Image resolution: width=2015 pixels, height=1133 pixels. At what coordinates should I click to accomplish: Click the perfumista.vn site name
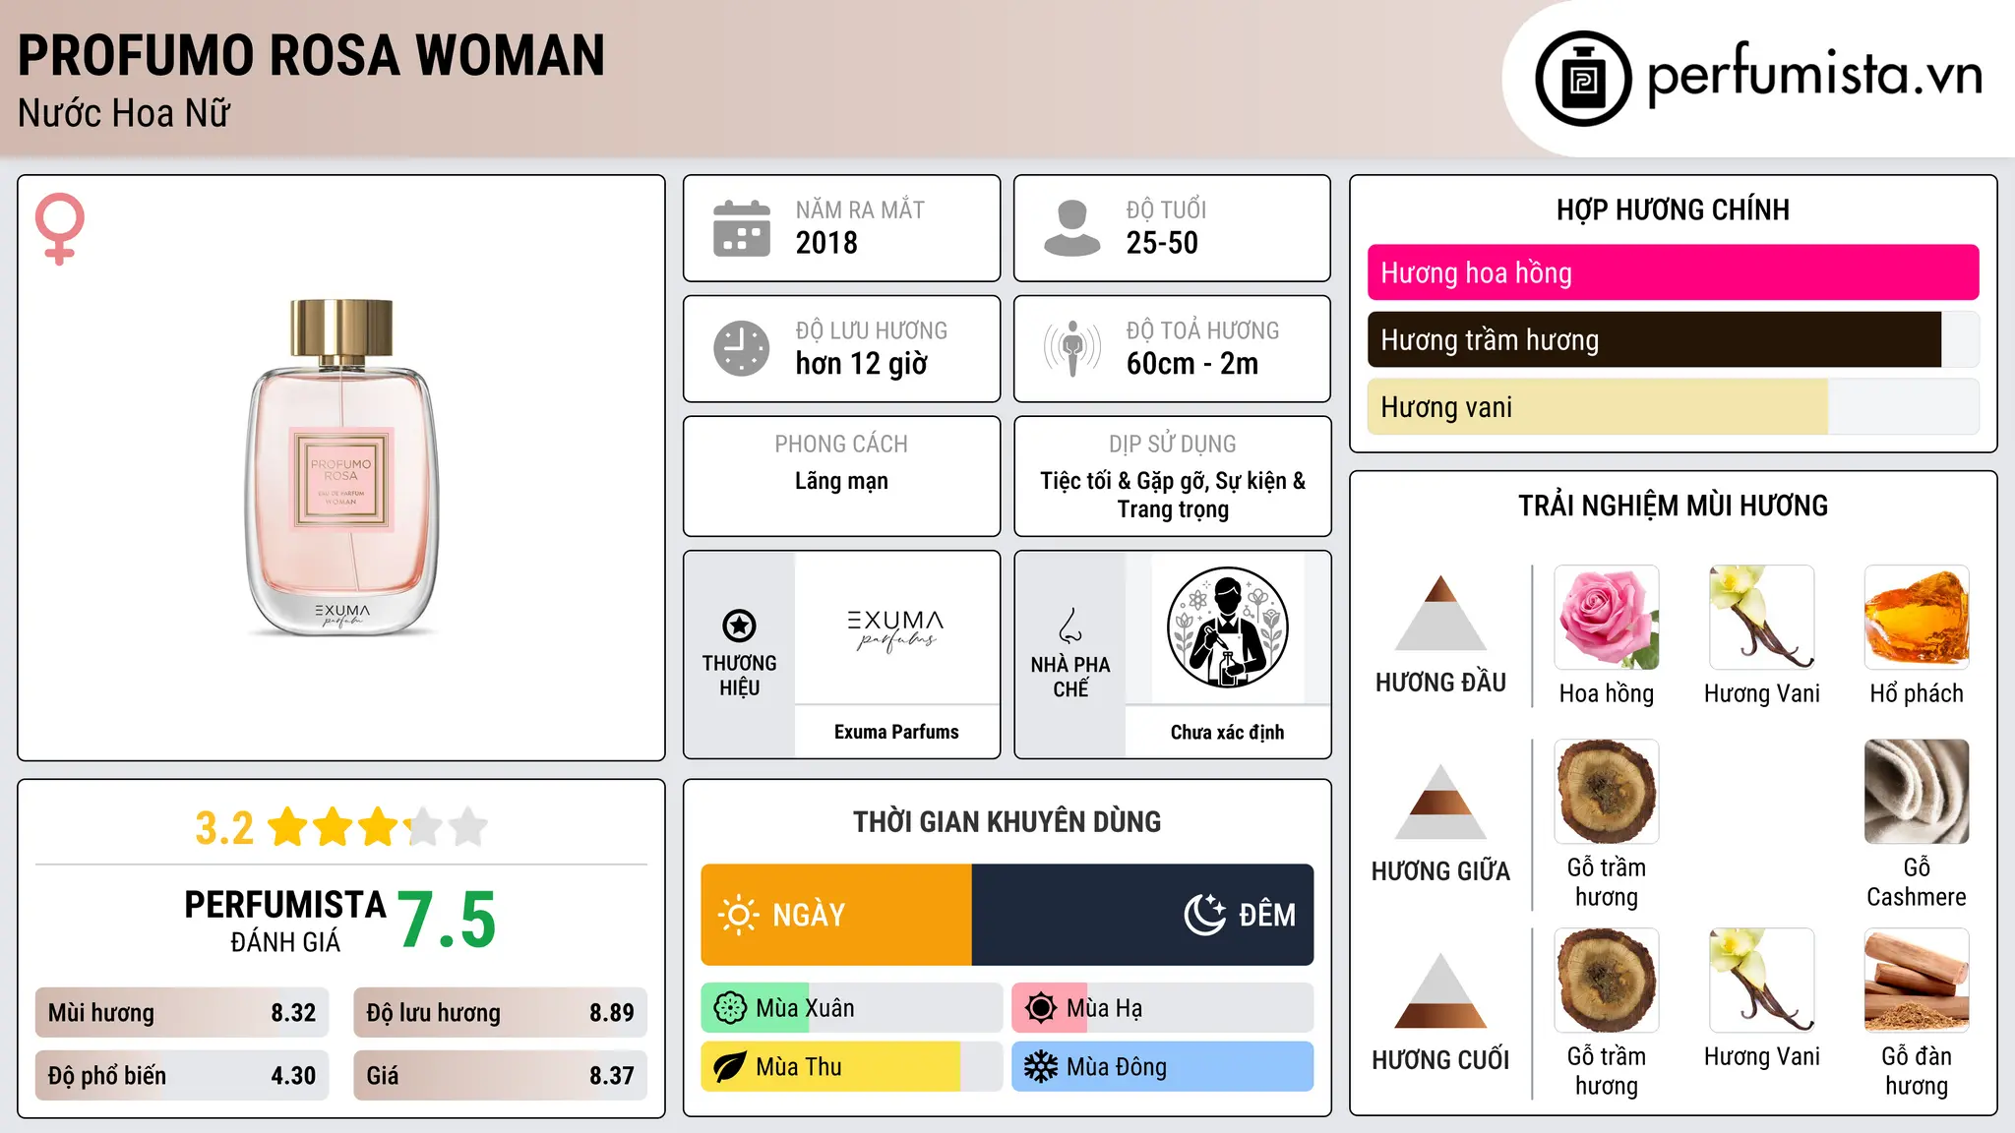pos(1814,75)
